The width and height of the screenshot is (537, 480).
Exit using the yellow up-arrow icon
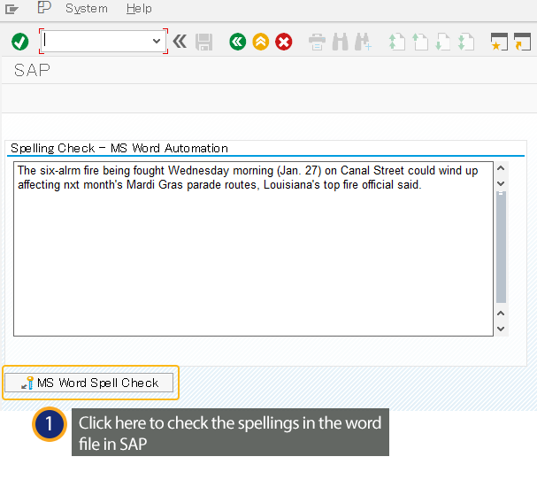tap(261, 42)
